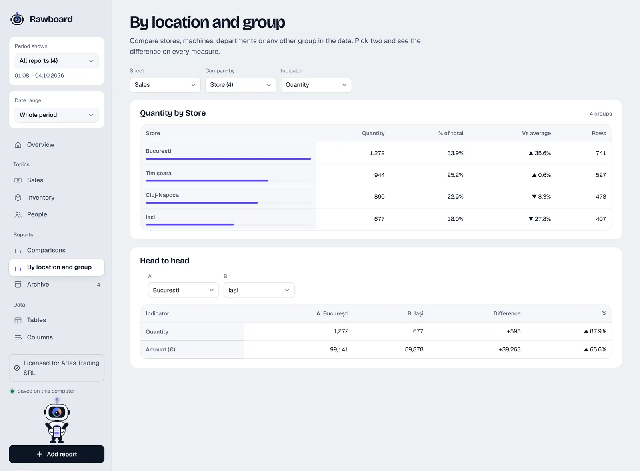Image resolution: width=640 pixels, height=471 pixels.
Task: Click the Add report button
Action: [56, 454]
